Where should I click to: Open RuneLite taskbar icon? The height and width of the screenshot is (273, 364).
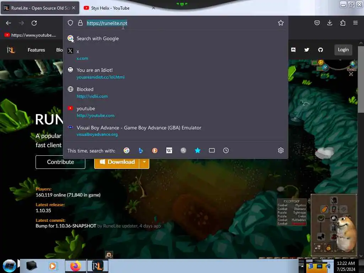click(x=97, y=266)
